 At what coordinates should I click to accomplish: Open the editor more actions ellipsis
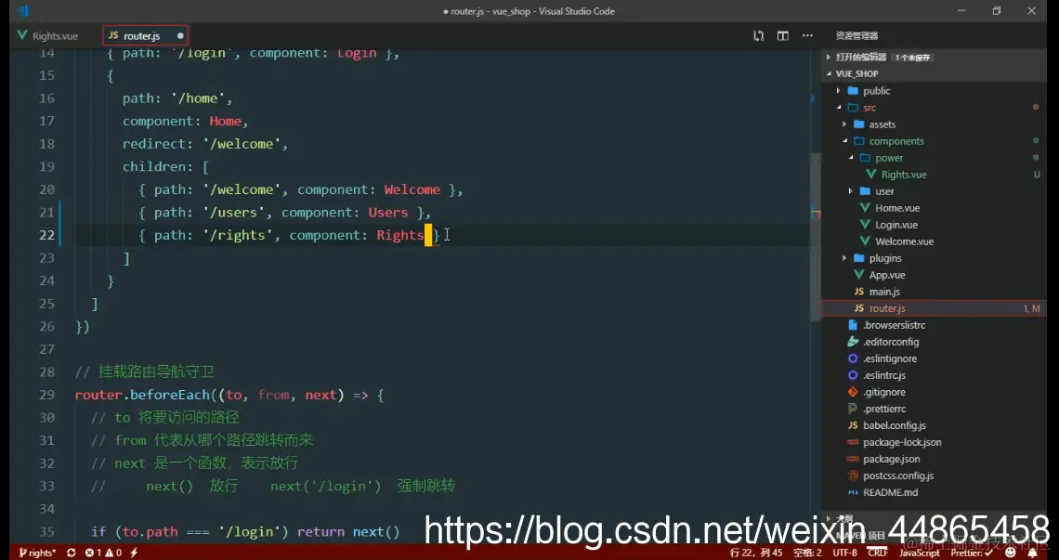[808, 36]
